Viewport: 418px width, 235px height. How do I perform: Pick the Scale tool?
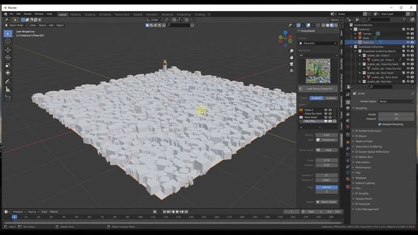tap(8, 65)
